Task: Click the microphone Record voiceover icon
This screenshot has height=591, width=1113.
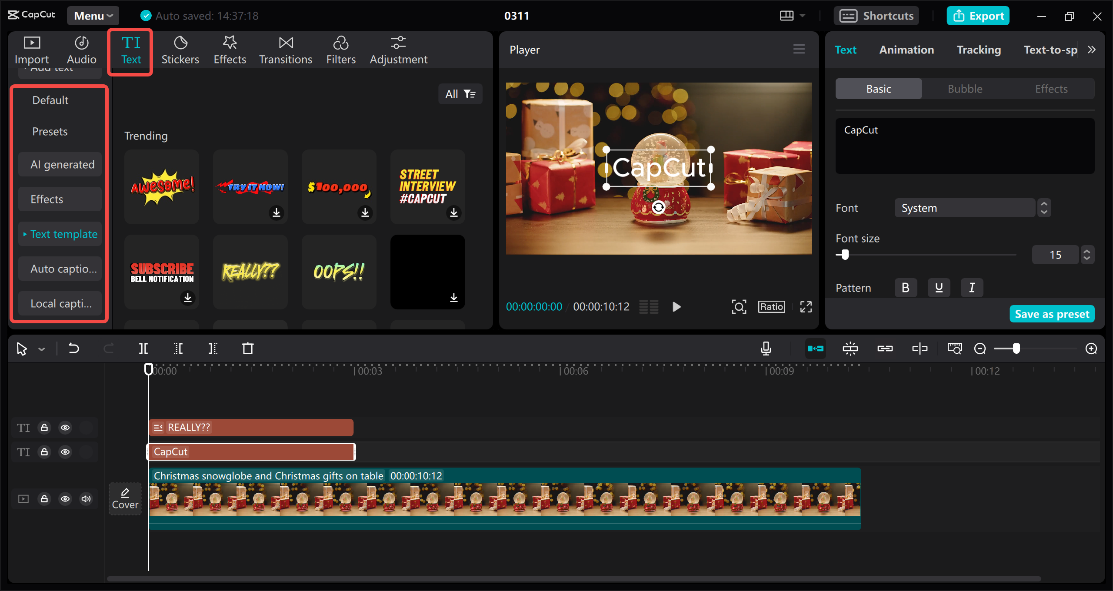Action: click(766, 349)
